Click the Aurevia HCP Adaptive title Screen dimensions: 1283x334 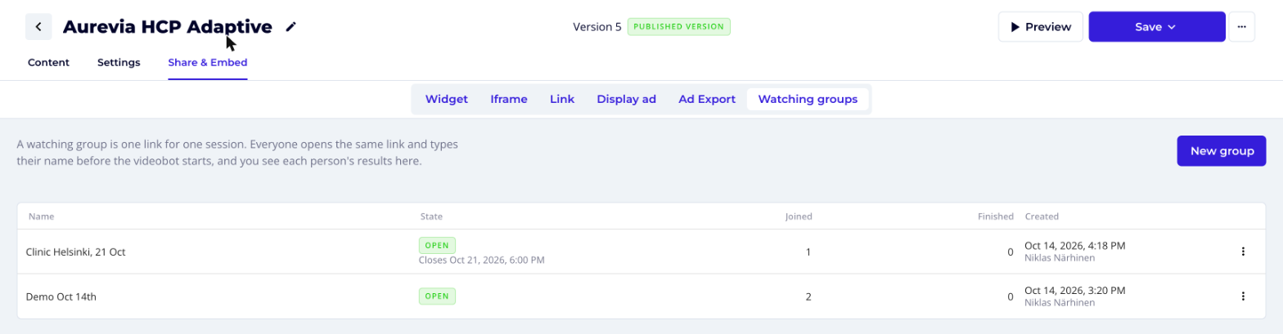tap(167, 26)
